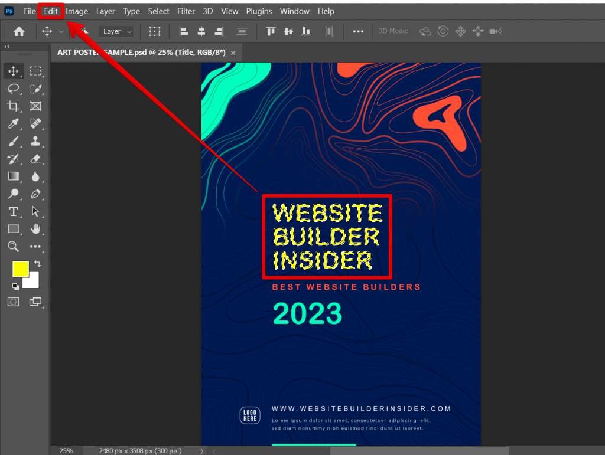Screen dimensions: 605x455
Task: Select the Eyedropper tool
Action: tap(13, 123)
